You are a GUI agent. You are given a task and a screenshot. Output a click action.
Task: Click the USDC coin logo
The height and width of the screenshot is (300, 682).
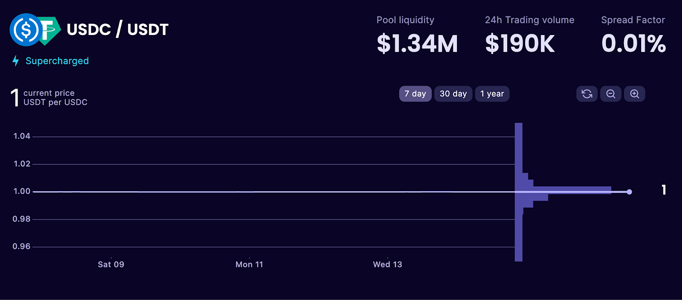tap(26, 30)
